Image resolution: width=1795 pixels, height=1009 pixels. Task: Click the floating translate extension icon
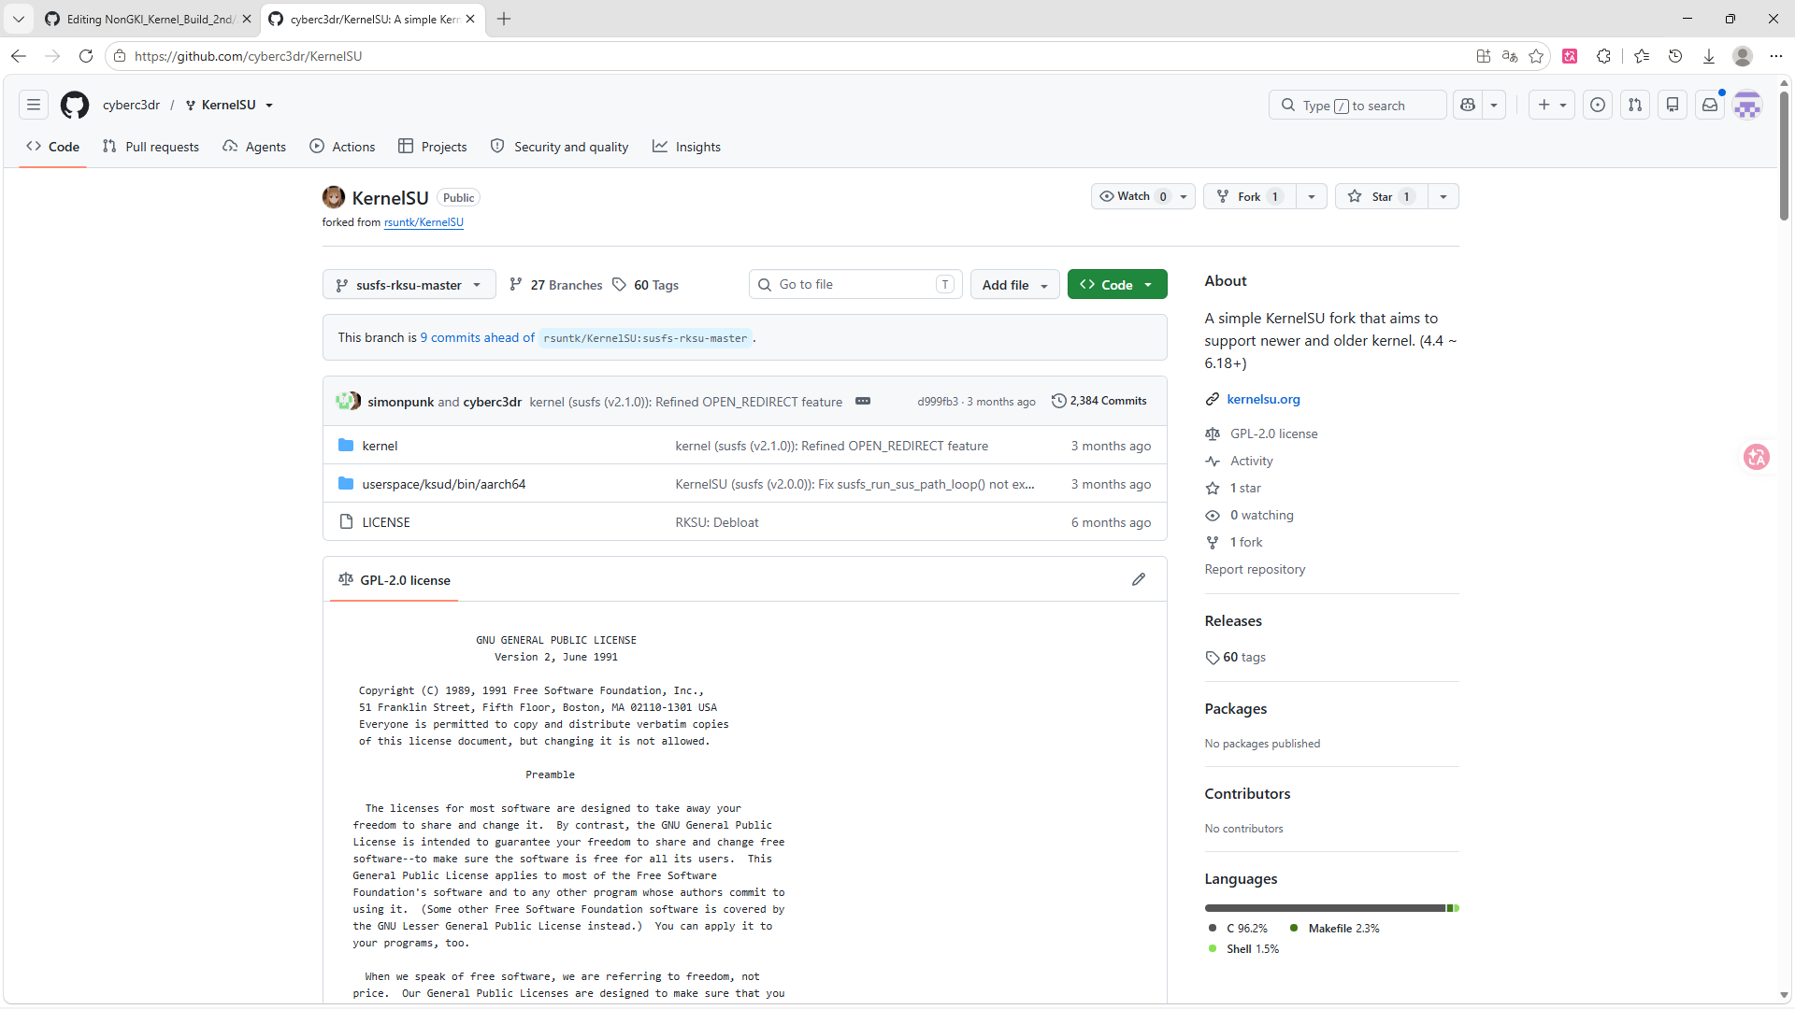click(1757, 457)
